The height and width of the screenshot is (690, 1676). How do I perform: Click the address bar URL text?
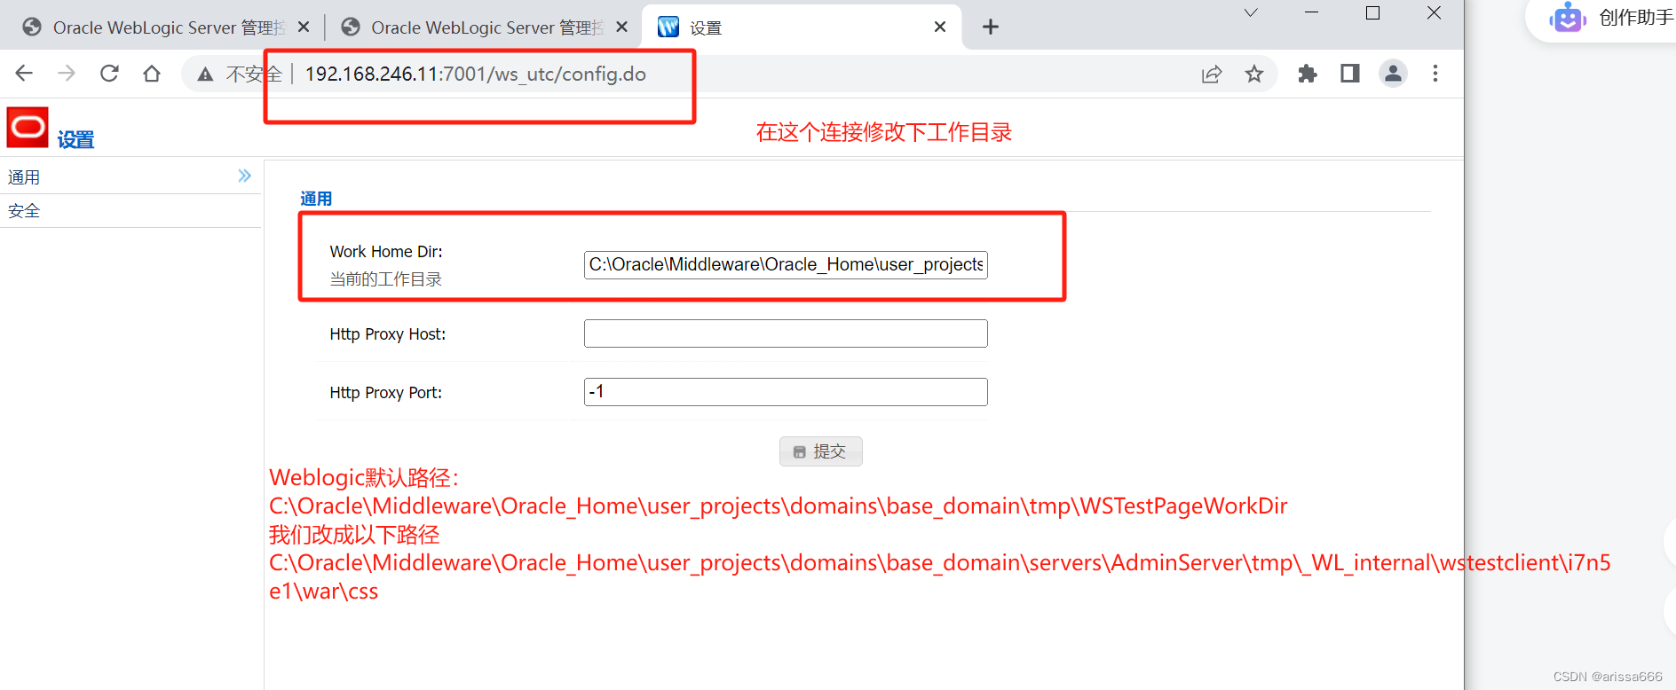476,74
